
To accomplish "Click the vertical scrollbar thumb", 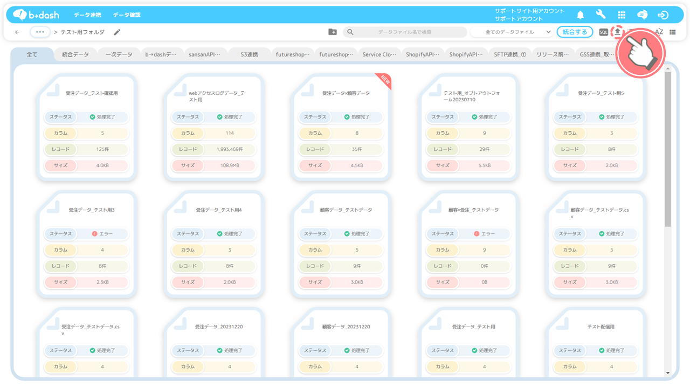I will (668, 149).
